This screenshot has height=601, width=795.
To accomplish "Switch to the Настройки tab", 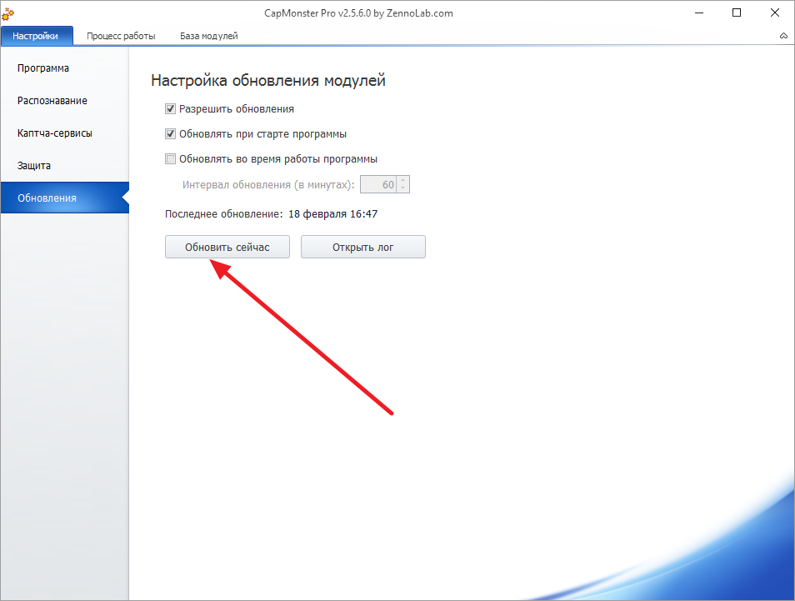I will coord(37,36).
